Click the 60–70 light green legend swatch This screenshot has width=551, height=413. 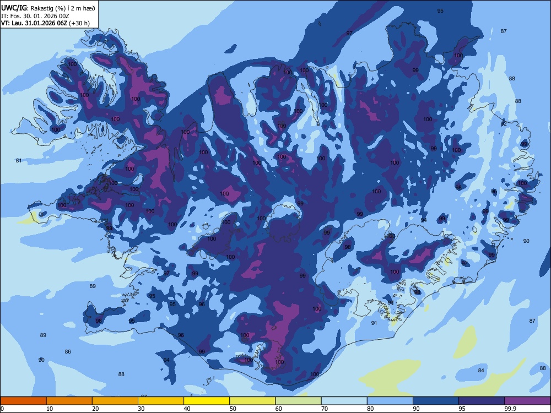tap(298, 401)
